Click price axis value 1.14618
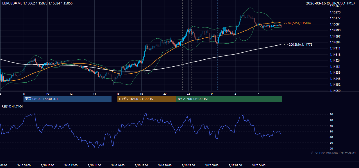Viewport: 359px width, 168px height. coord(335,55)
